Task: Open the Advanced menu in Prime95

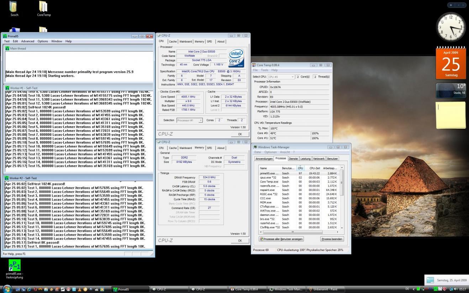Action: (x=27, y=41)
